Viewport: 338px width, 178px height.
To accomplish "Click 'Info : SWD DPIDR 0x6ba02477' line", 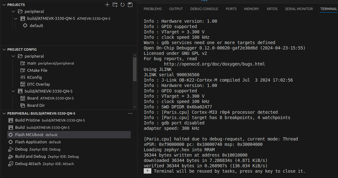I will click(178, 107).
